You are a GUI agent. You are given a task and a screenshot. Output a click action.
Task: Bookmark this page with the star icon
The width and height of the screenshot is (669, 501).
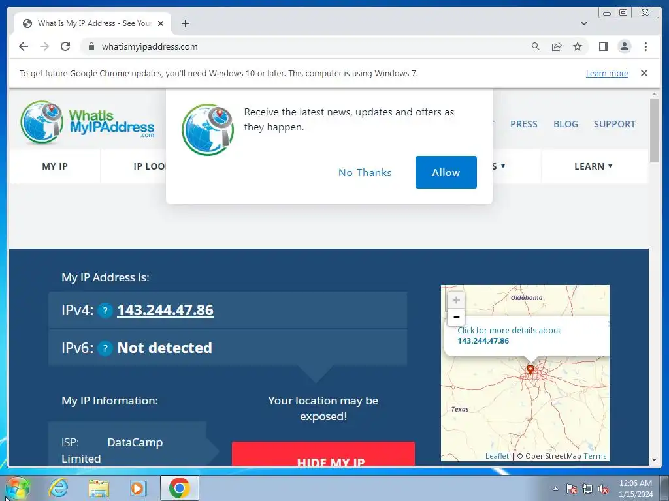(578, 46)
